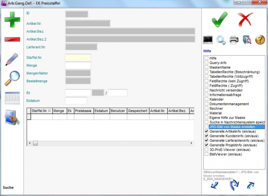268x196 pixels.
Task: Check the Dokumentenmanagement option
Action: point(206,104)
